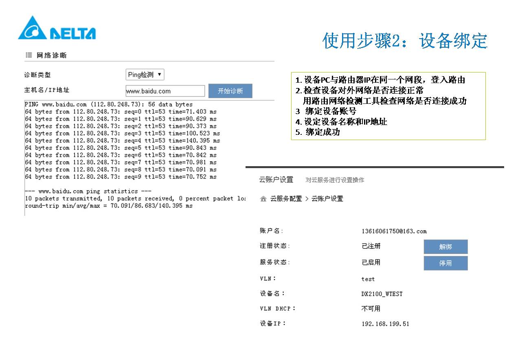Click the 解绑 unbind button

tap(445, 247)
